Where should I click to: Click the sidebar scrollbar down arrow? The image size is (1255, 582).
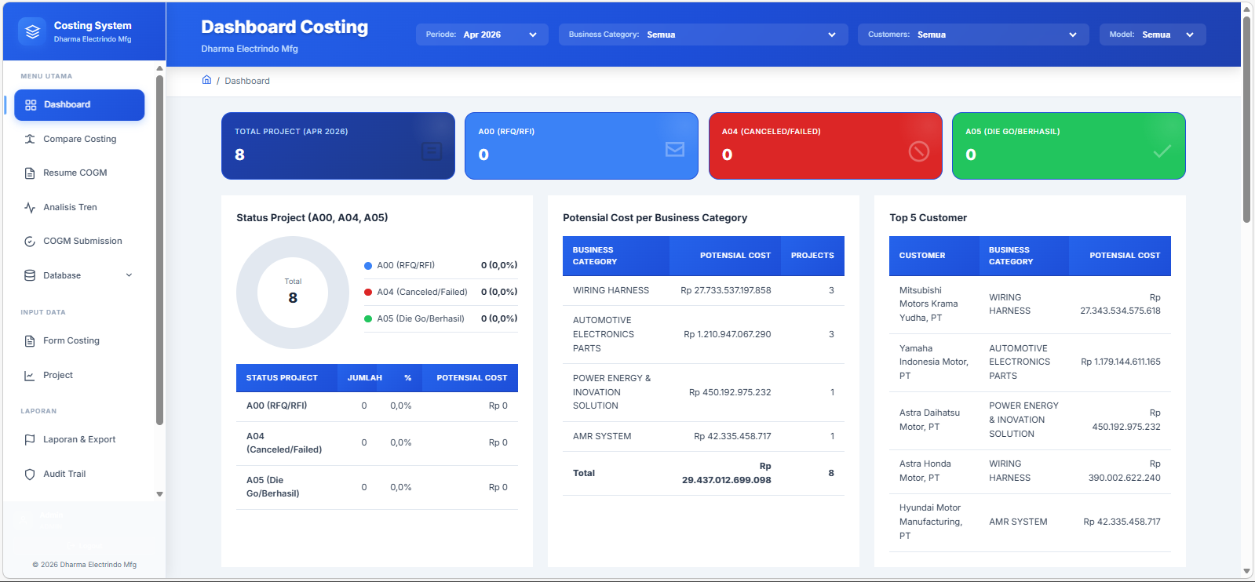pos(160,494)
